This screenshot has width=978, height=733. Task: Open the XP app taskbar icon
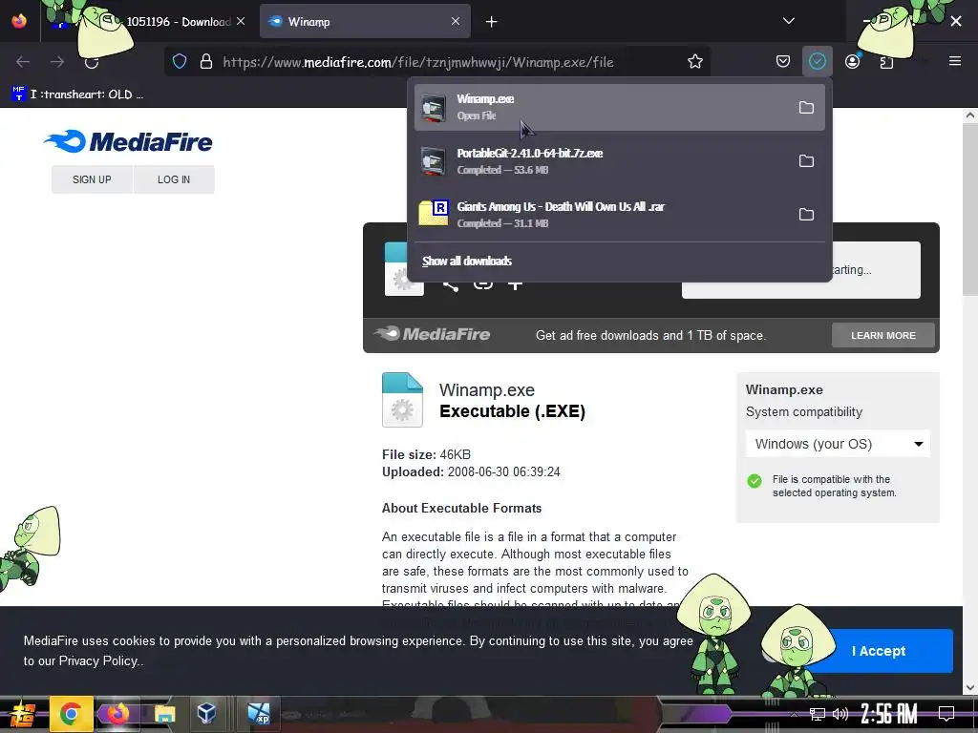[259, 714]
